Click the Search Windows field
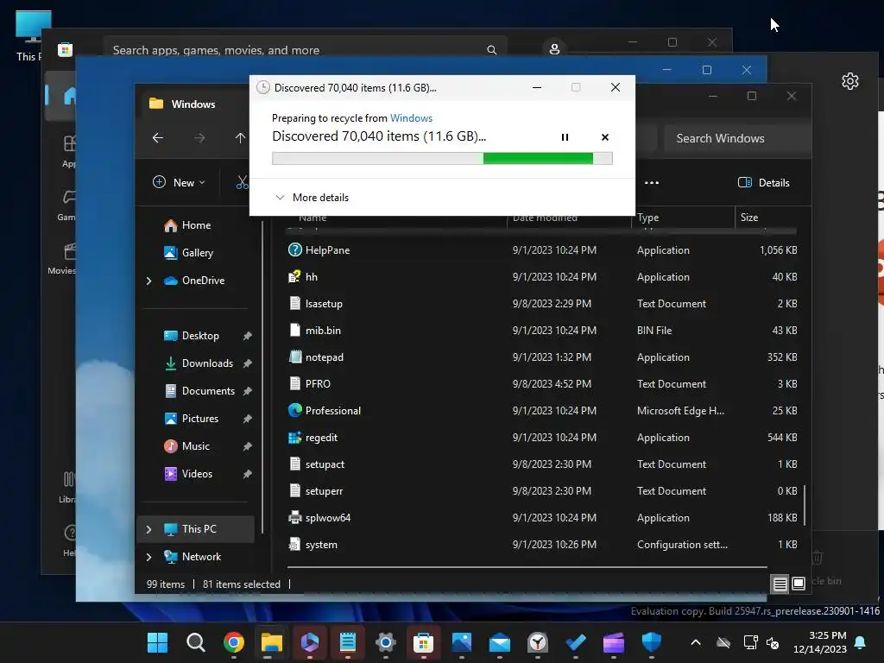This screenshot has width=884, height=663. 736,138
